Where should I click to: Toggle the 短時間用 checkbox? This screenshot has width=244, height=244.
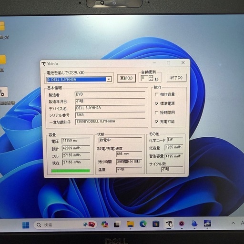[156, 112]
